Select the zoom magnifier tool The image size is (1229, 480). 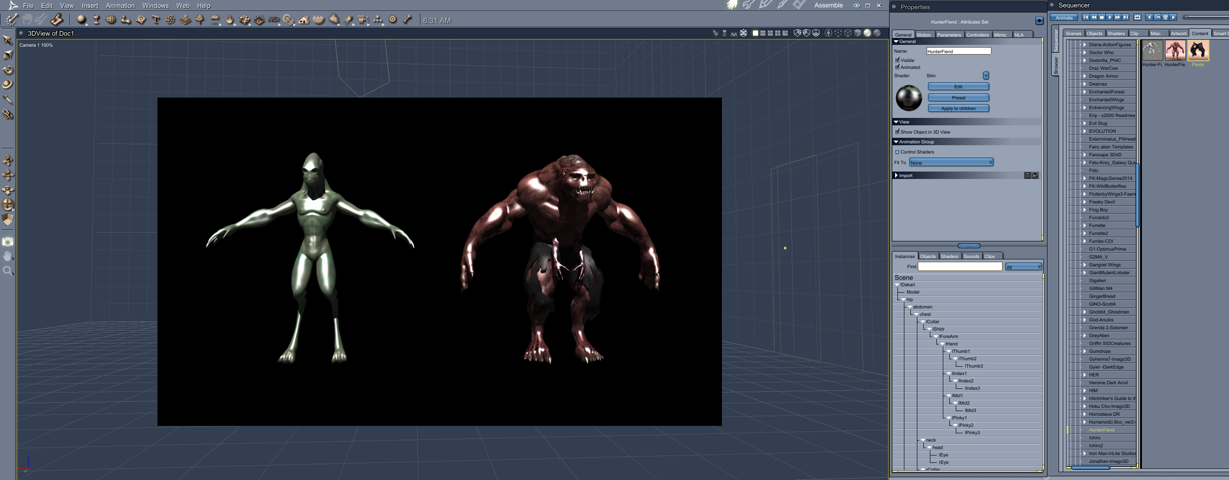(7, 271)
